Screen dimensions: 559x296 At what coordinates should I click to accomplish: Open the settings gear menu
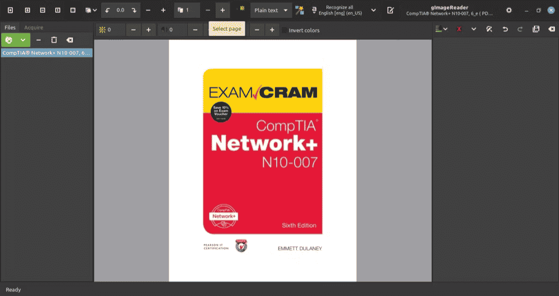(x=509, y=10)
